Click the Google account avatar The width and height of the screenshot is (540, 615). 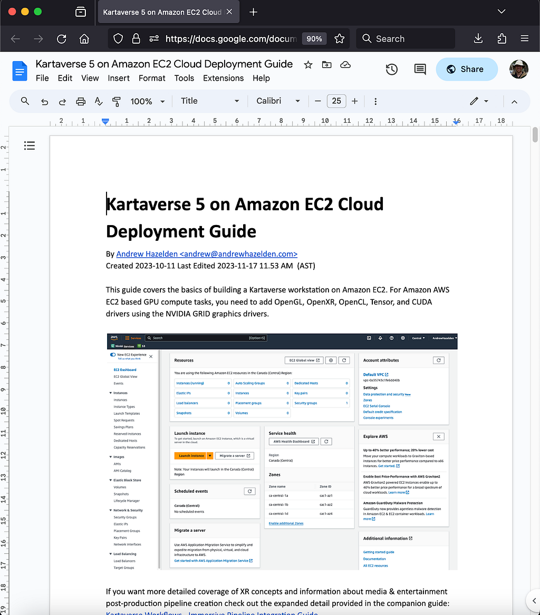tap(519, 70)
